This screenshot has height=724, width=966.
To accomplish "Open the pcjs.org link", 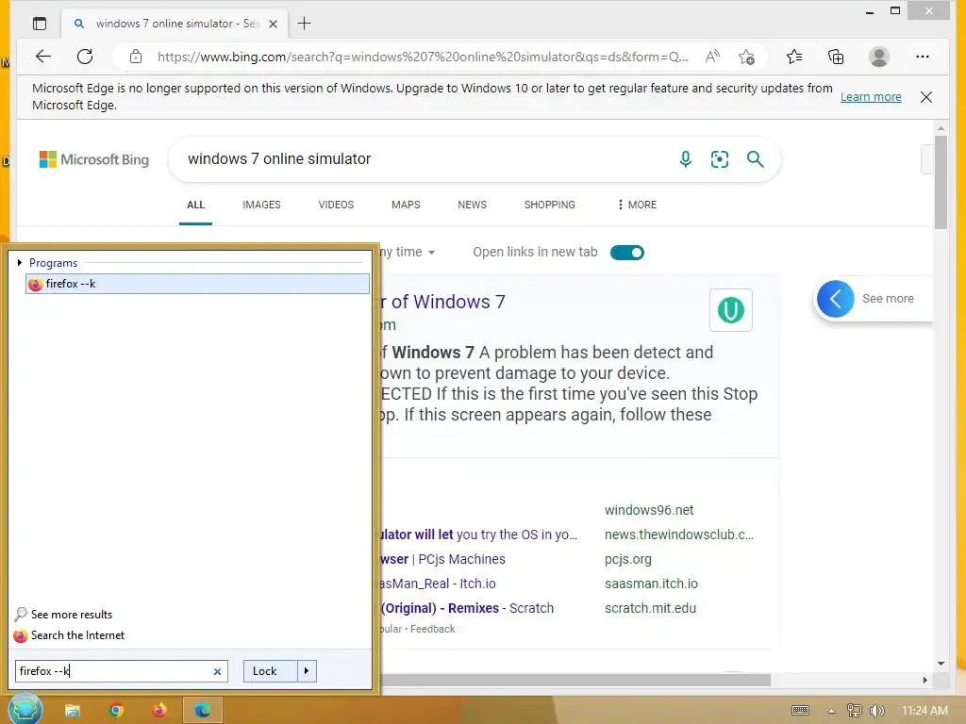I will click(x=627, y=560).
